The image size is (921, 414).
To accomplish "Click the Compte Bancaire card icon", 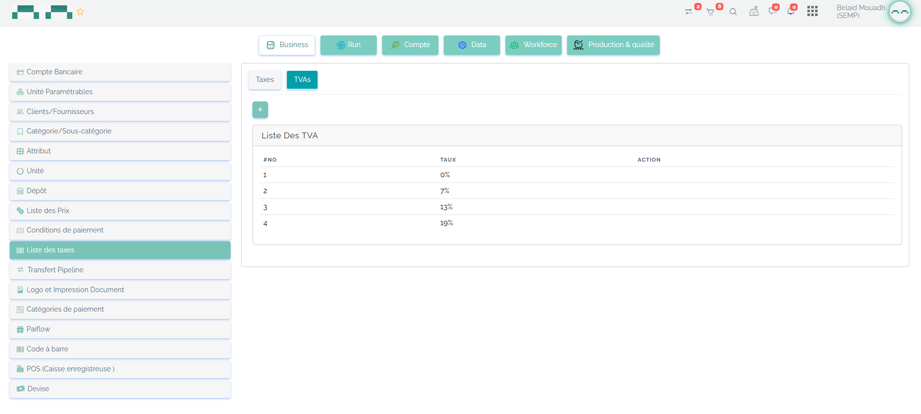I will tap(20, 72).
